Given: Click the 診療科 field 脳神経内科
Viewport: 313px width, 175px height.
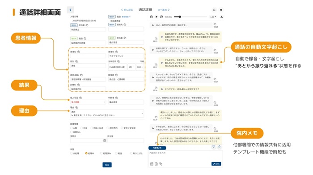Looking at the screenshot, I should tap(88, 89).
